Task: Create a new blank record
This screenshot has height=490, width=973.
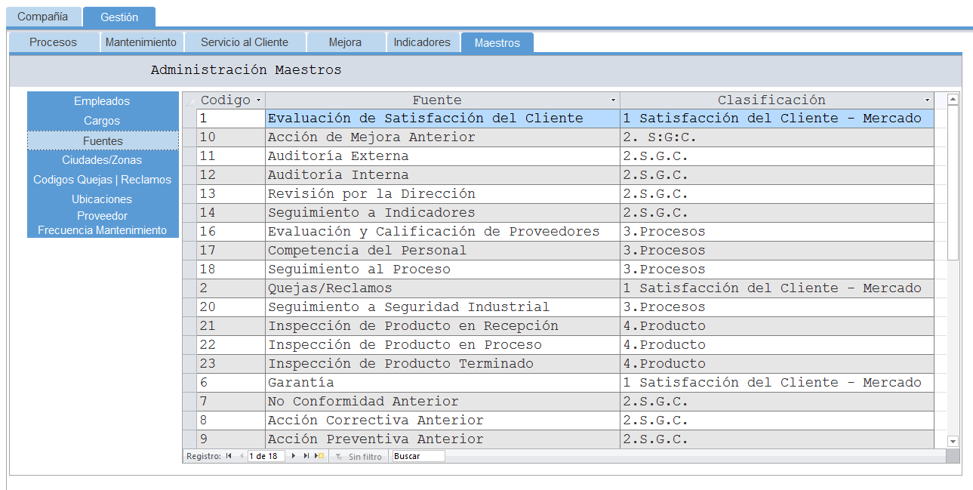Action: 320,456
